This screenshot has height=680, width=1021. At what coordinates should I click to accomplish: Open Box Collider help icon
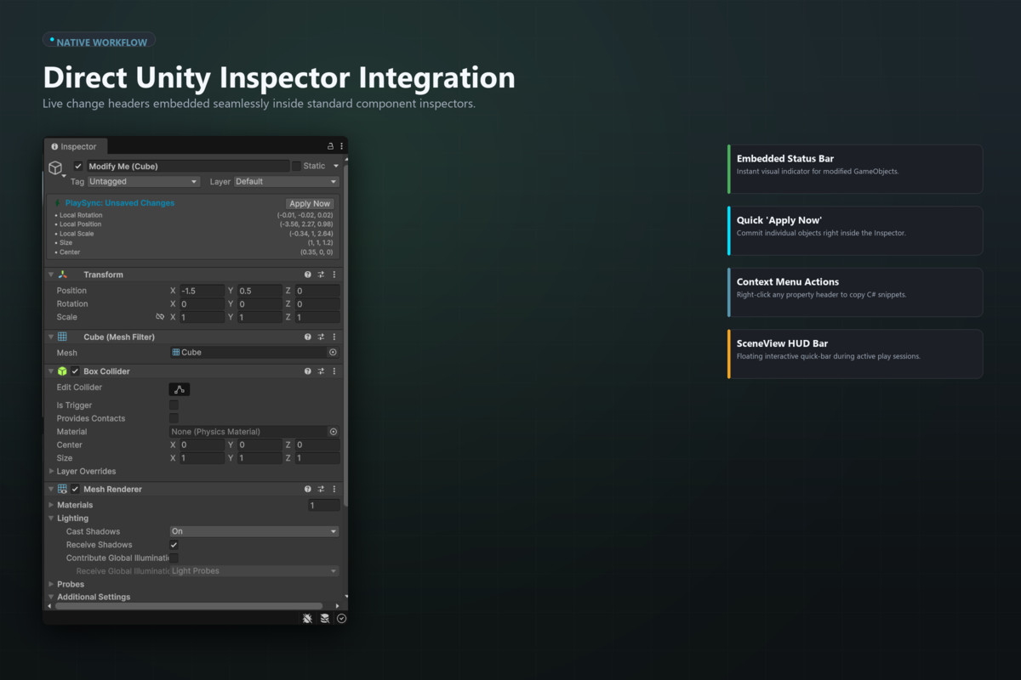tap(308, 371)
